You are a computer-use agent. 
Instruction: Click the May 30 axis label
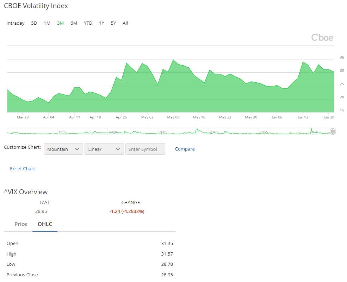click(251, 117)
